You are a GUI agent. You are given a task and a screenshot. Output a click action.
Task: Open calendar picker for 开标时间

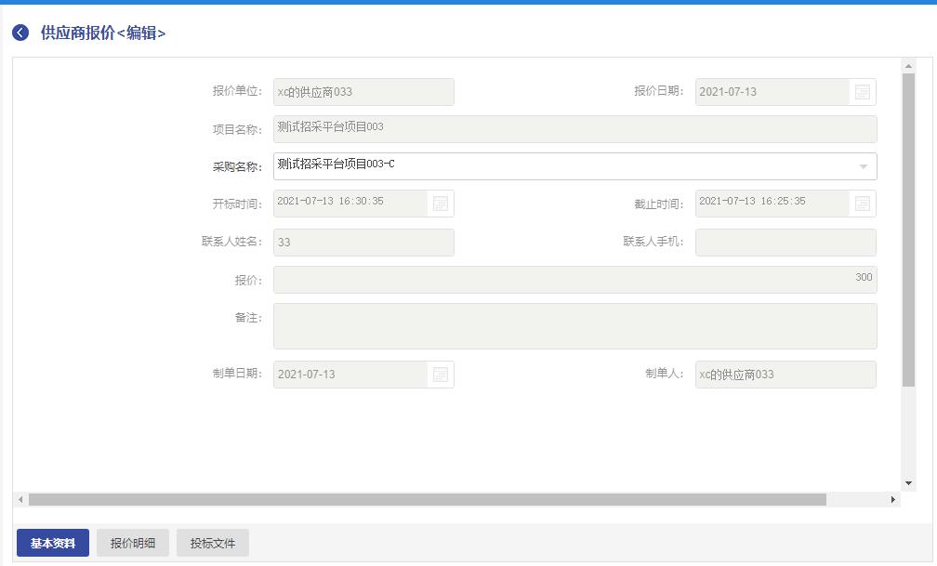coord(441,204)
